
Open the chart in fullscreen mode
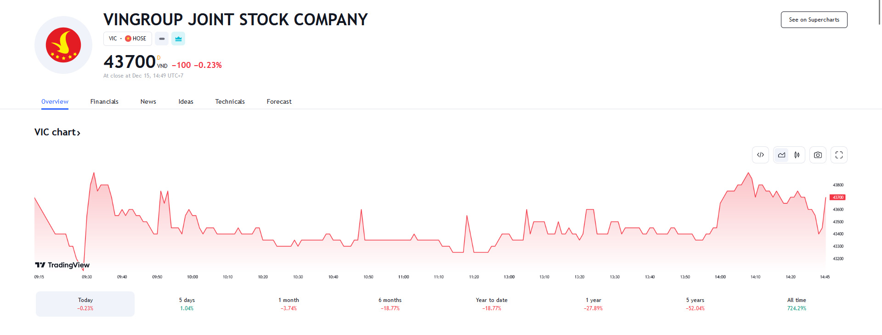click(839, 155)
